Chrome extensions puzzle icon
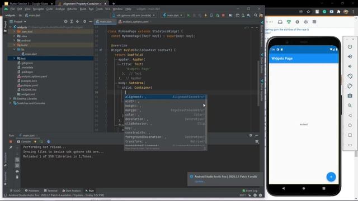Image resolution: width=358 pixels, height=201 pixels. (338, 12)
